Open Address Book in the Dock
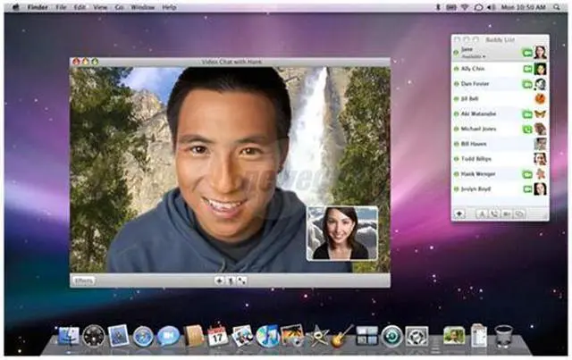 click(x=193, y=335)
